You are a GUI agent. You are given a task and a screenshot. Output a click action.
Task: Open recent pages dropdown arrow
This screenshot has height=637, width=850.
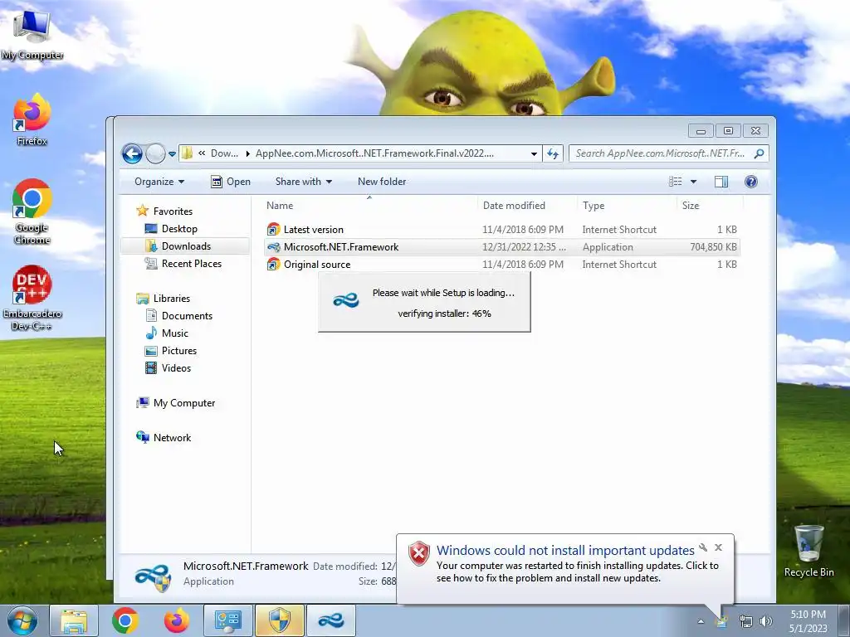coord(172,153)
